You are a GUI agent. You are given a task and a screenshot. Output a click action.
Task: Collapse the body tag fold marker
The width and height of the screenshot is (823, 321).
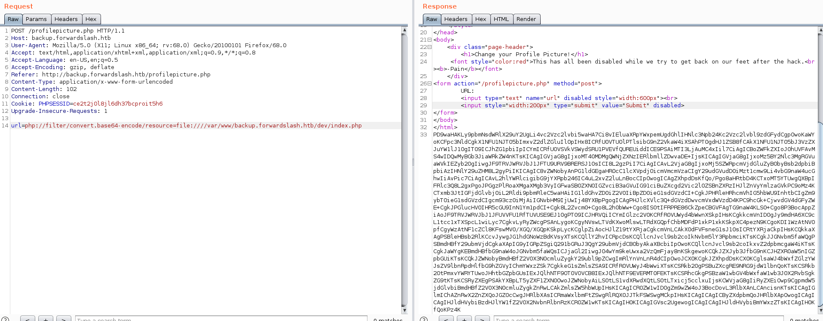[429, 40]
